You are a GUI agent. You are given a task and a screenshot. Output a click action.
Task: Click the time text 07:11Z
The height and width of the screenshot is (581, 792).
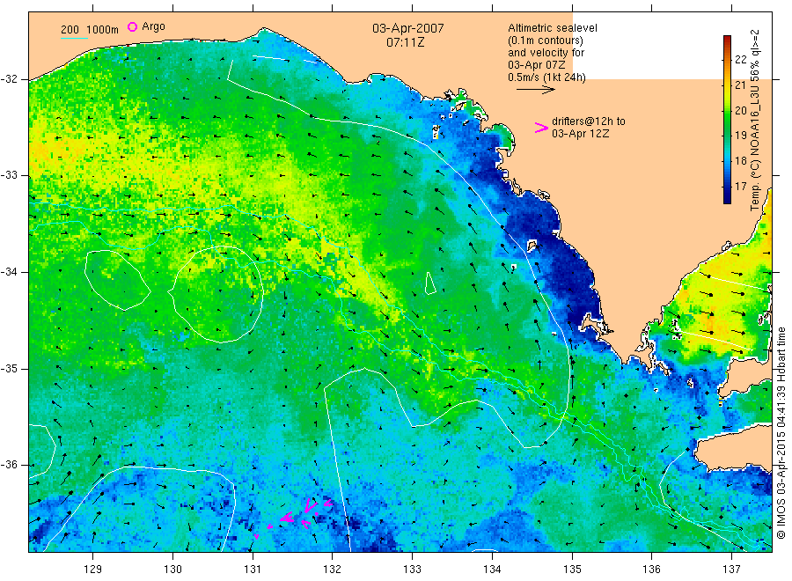tap(405, 42)
